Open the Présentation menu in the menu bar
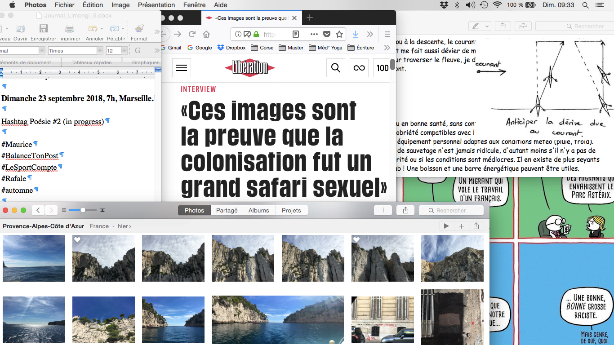614x345 pixels. tap(156, 5)
